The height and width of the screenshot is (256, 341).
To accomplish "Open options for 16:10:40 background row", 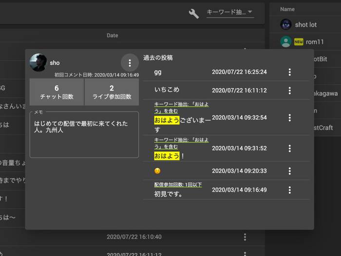I will 245,237.
